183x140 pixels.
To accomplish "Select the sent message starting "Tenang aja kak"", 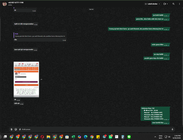I will (x=139, y=29).
